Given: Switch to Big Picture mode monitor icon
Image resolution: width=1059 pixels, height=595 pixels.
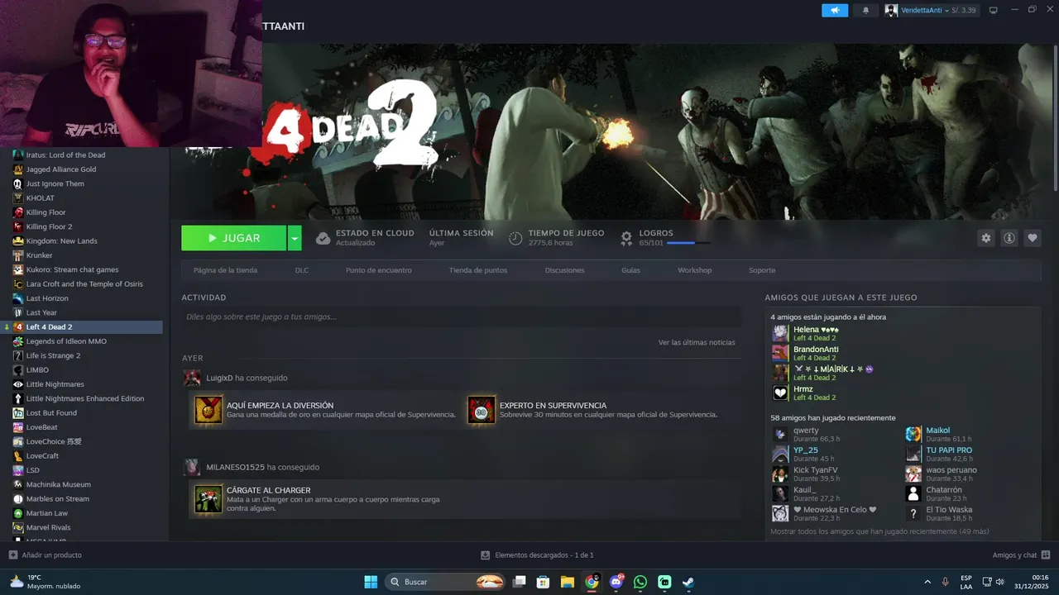Looking at the screenshot, I should click(994, 10).
